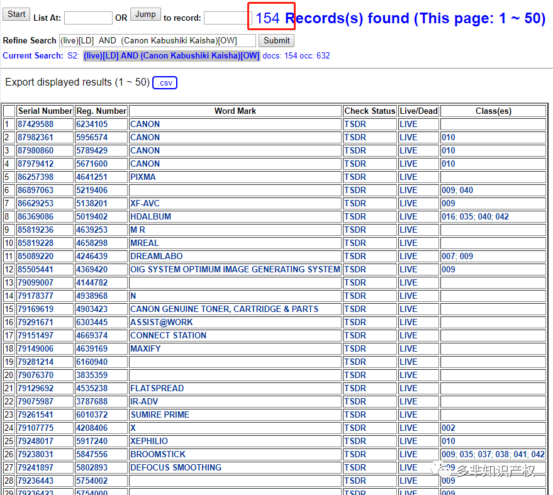
Task: Open serial number 86897063
Action: (36, 191)
